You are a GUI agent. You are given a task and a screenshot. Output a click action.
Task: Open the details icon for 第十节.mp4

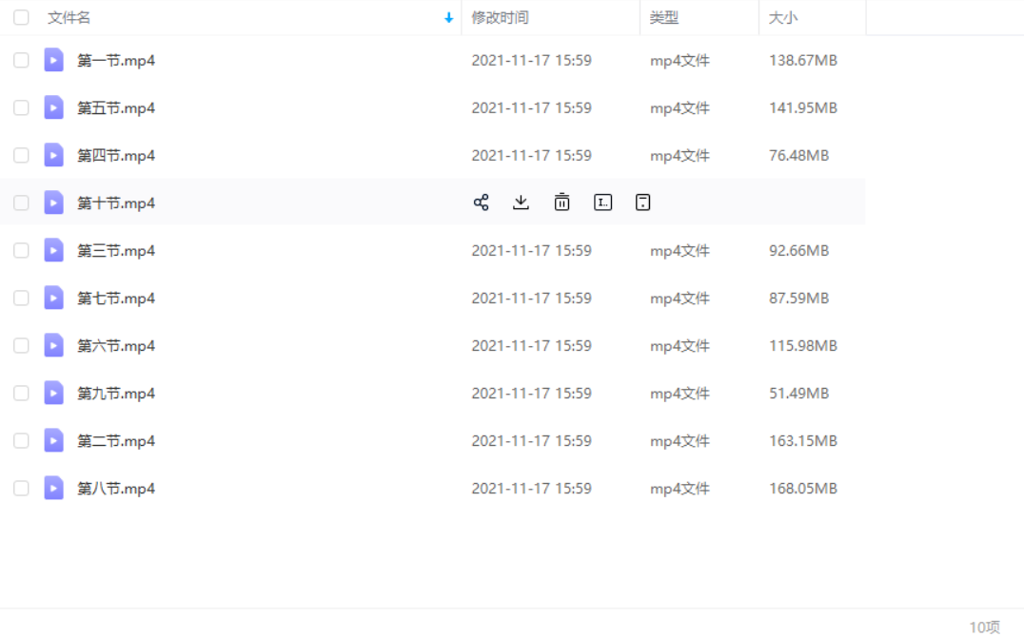pos(642,203)
